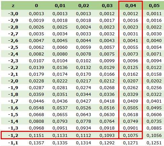Image resolution: width=164 pixels, height=146 pixels.
Task: Select cell '0,0418' in row -1,7
Action: pos(107,101)
